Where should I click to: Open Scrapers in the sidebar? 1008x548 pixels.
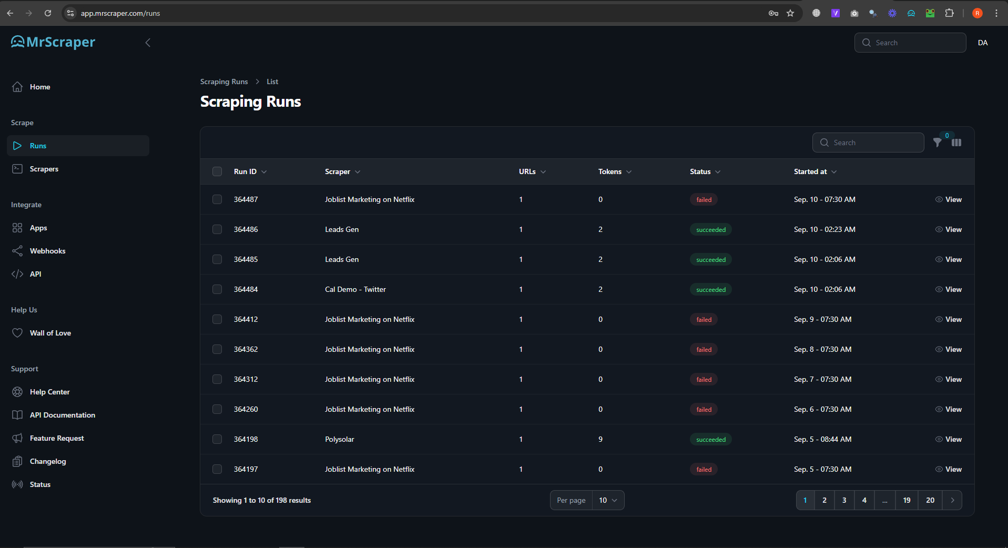coord(78,169)
